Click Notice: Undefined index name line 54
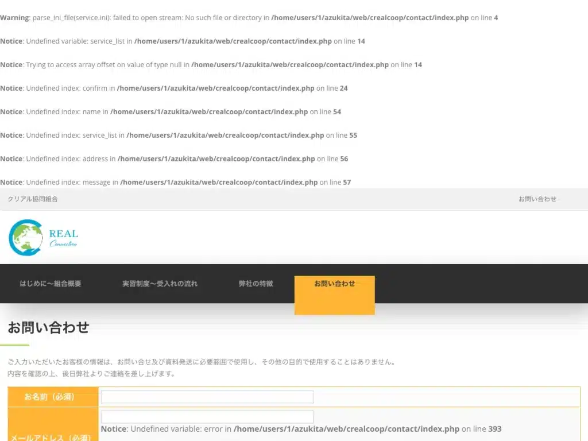The height and width of the screenshot is (441, 588). 171,112
